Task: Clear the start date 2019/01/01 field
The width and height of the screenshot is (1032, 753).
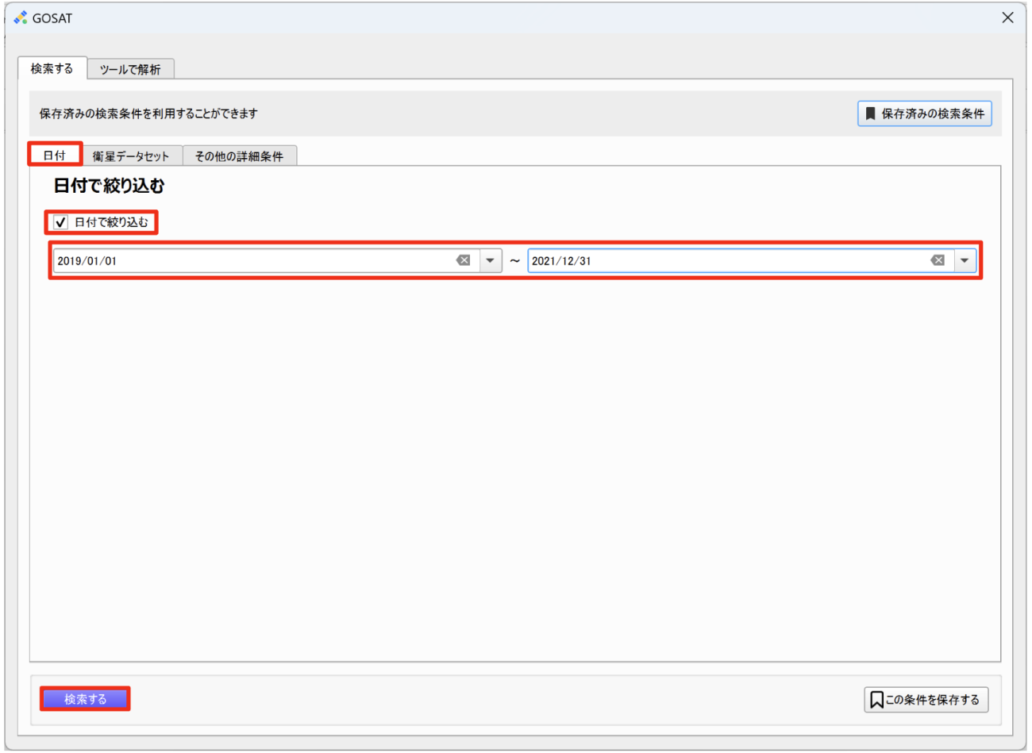Action: point(464,260)
